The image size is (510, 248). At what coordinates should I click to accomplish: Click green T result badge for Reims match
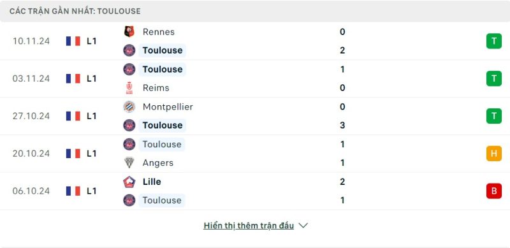coord(493,78)
